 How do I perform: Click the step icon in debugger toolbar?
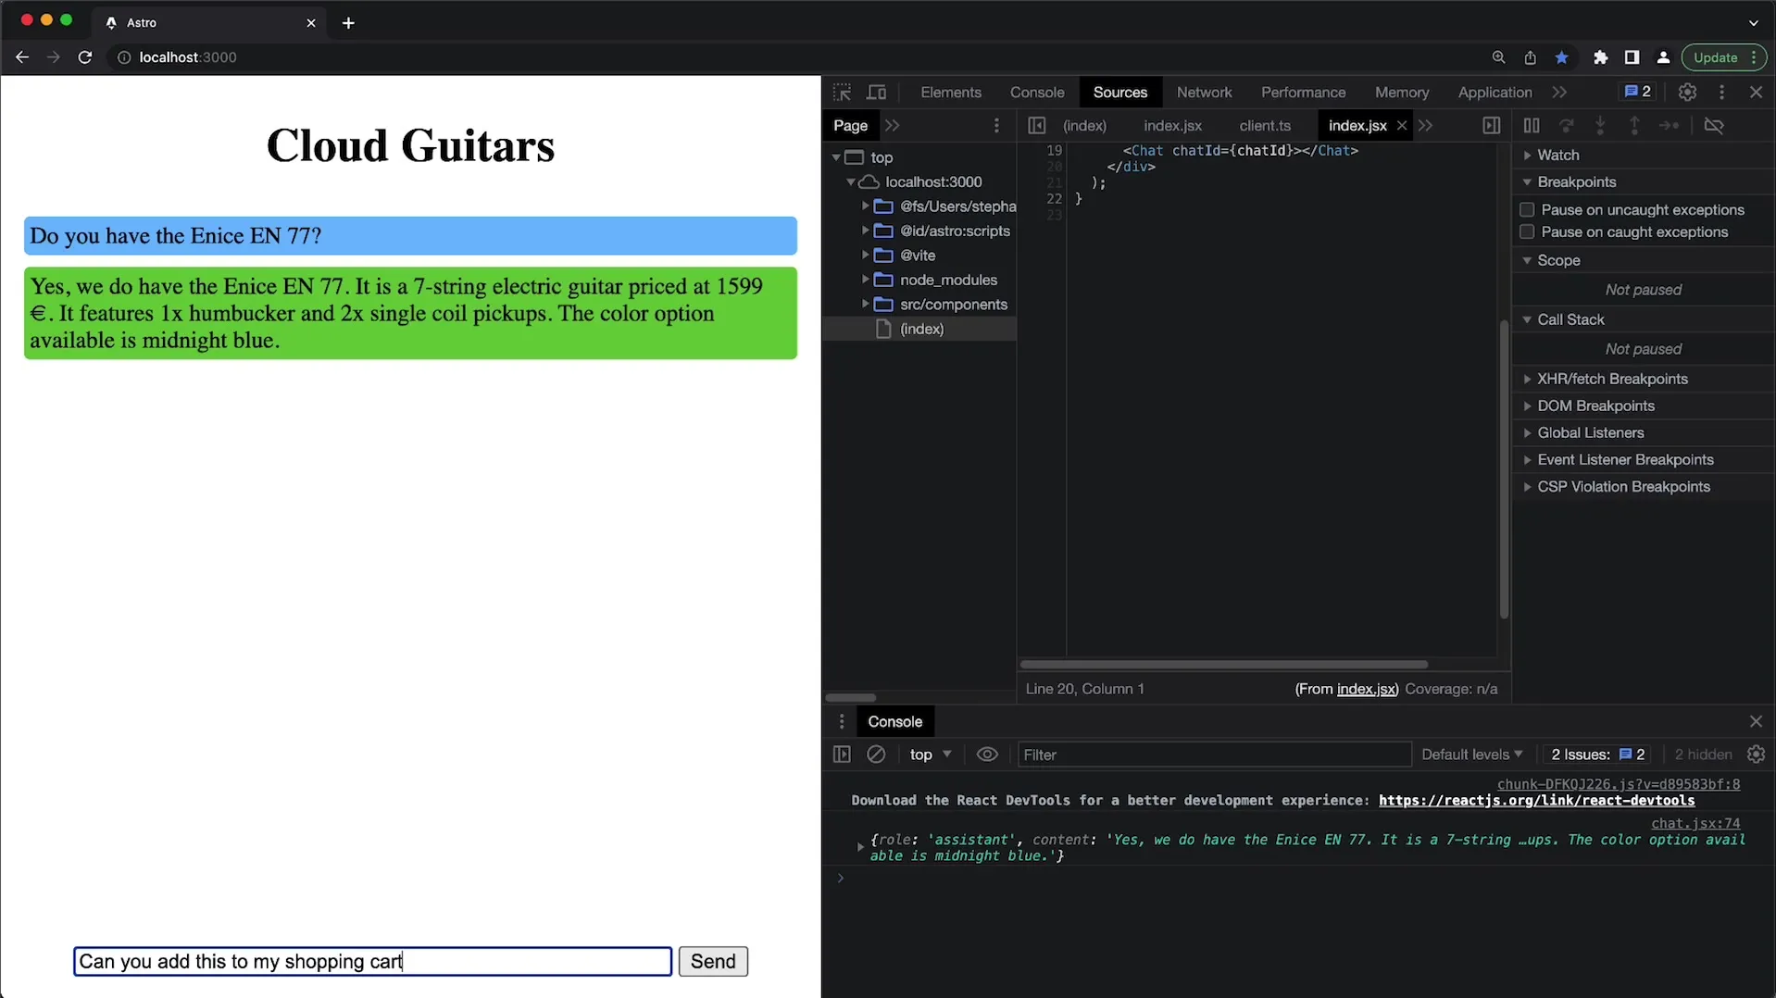pyautogui.click(x=1669, y=126)
